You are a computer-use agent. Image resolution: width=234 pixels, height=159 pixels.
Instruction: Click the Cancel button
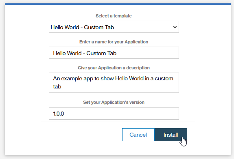pos(138,135)
